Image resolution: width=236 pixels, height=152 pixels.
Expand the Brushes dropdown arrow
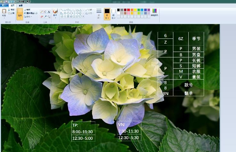(55, 18)
